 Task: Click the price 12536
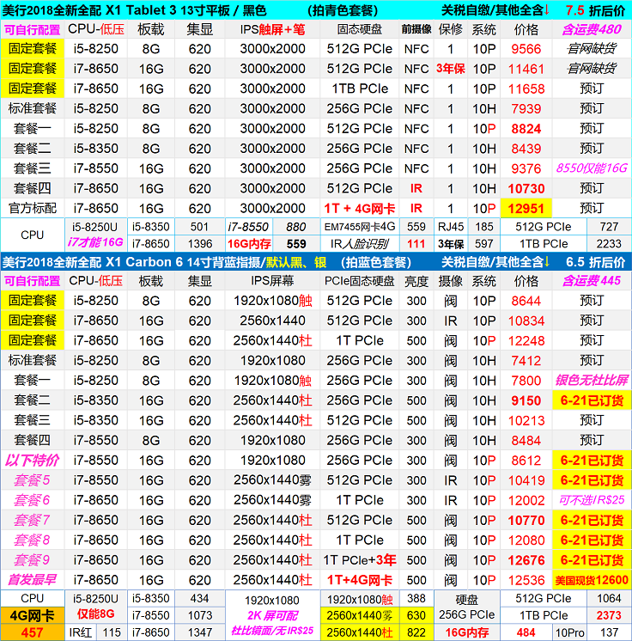(x=526, y=580)
